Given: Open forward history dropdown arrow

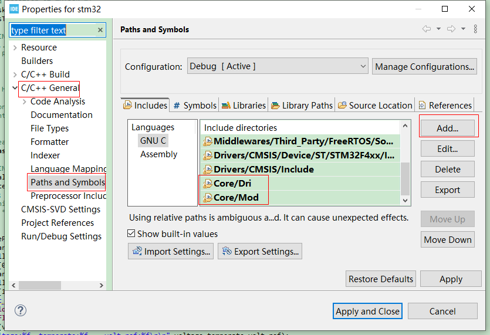Looking at the screenshot, I should tap(463, 29).
